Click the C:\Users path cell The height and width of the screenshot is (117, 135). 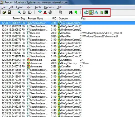pyautogui.click(x=84, y=63)
